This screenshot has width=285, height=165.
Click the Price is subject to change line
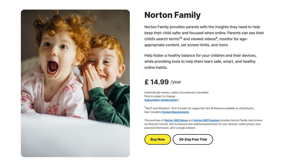pyautogui.click(x=160, y=96)
